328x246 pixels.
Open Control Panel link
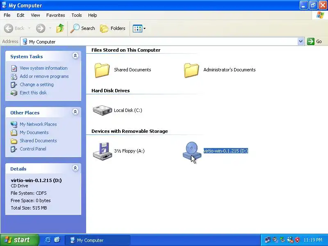point(33,149)
